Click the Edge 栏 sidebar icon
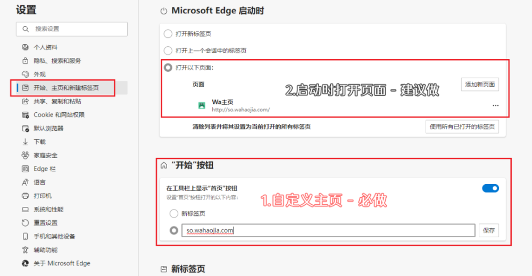This screenshot has width=532, height=276. pyautogui.click(x=25, y=169)
